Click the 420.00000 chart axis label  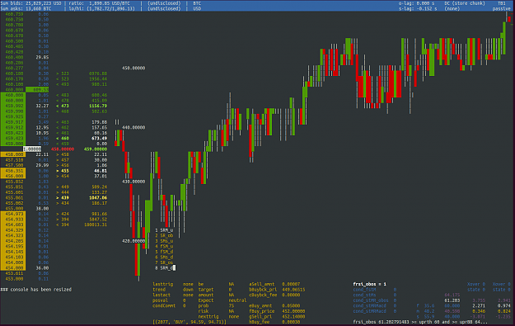(x=133, y=241)
